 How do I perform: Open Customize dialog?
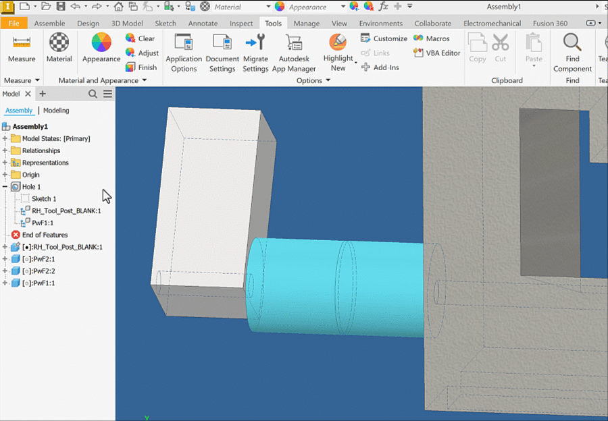tap(384, 38)
